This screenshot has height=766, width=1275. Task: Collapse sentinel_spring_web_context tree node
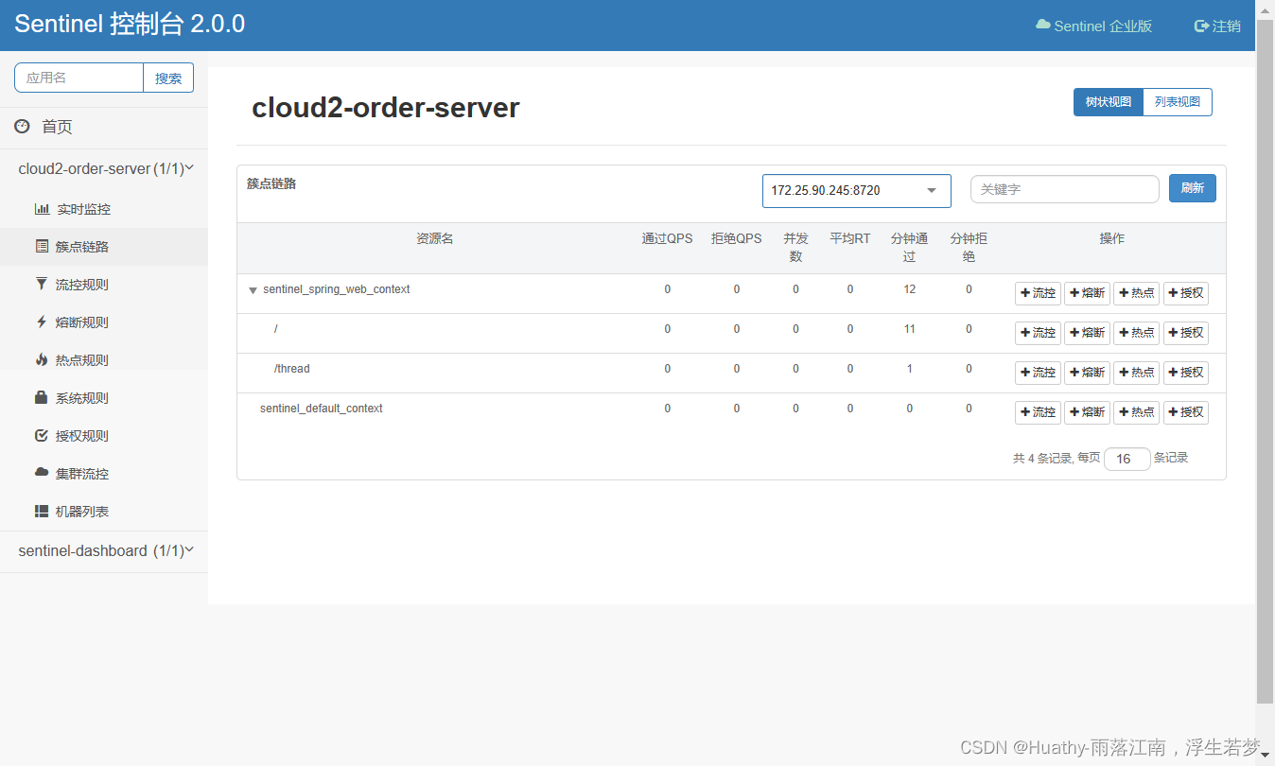[x=253, y=290]
